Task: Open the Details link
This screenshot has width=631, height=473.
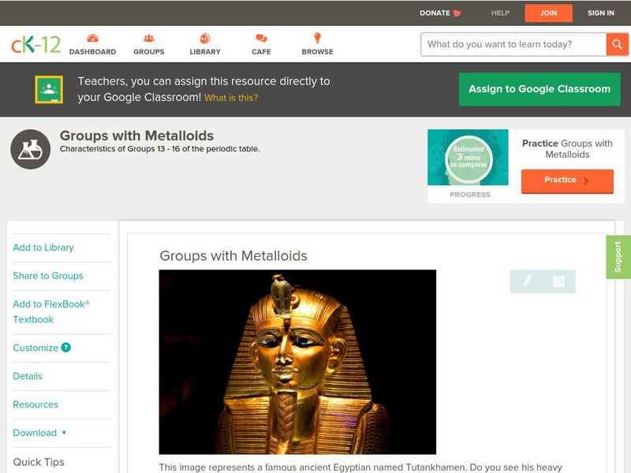Action: point(28,376)
